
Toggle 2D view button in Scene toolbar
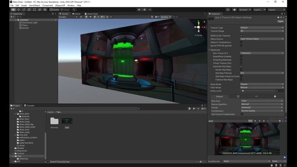point(81,17)
